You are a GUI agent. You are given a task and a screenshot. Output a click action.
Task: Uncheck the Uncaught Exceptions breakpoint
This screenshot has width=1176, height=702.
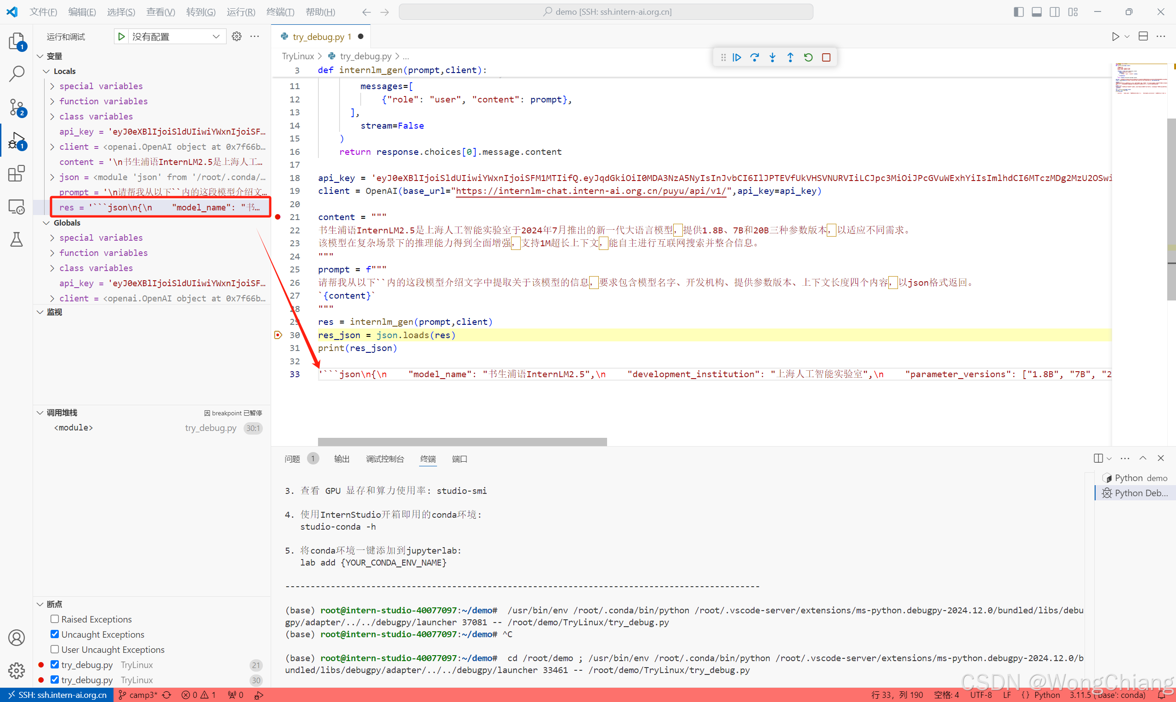pos(55,634)
